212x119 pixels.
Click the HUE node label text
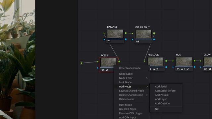click(x=178, y=55)
